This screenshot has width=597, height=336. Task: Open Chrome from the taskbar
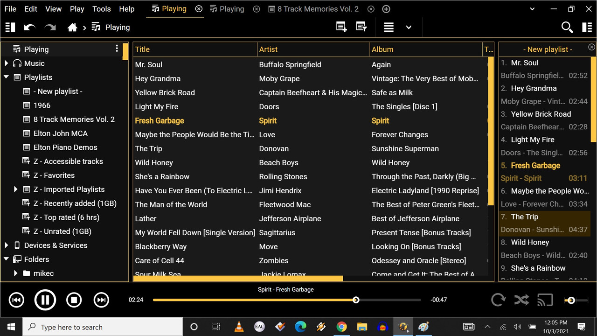pyautogui.click(x=341, y=327)
